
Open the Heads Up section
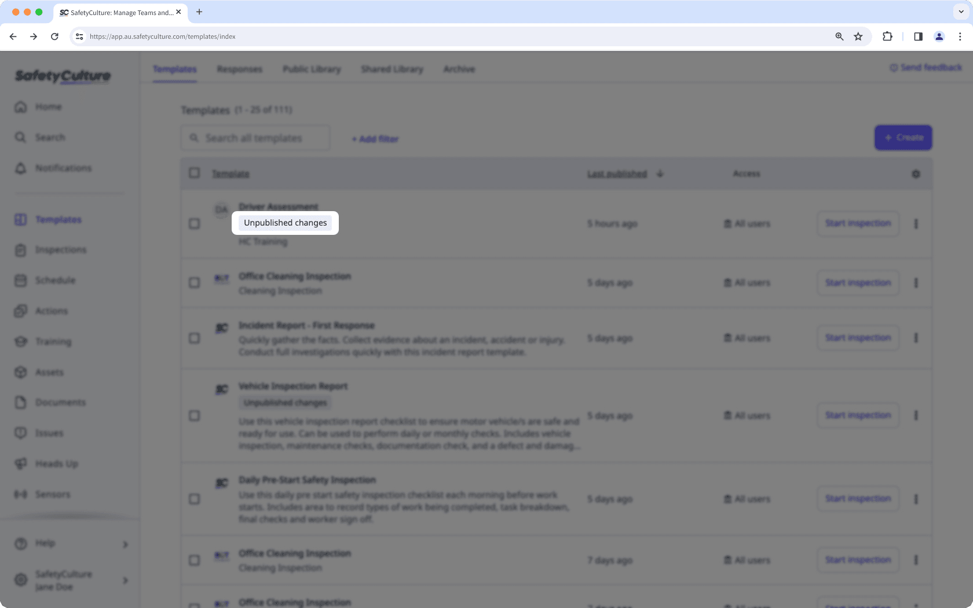click(x=54, y=463)
